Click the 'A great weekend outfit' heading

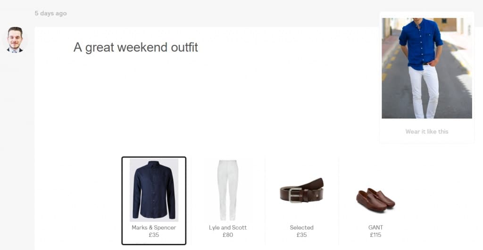tap(135, 48)
